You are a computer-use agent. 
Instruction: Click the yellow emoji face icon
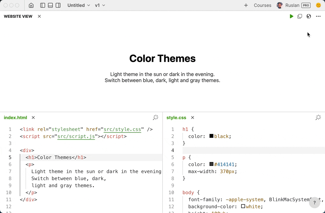pyautogui.click(x=318, y=5)
